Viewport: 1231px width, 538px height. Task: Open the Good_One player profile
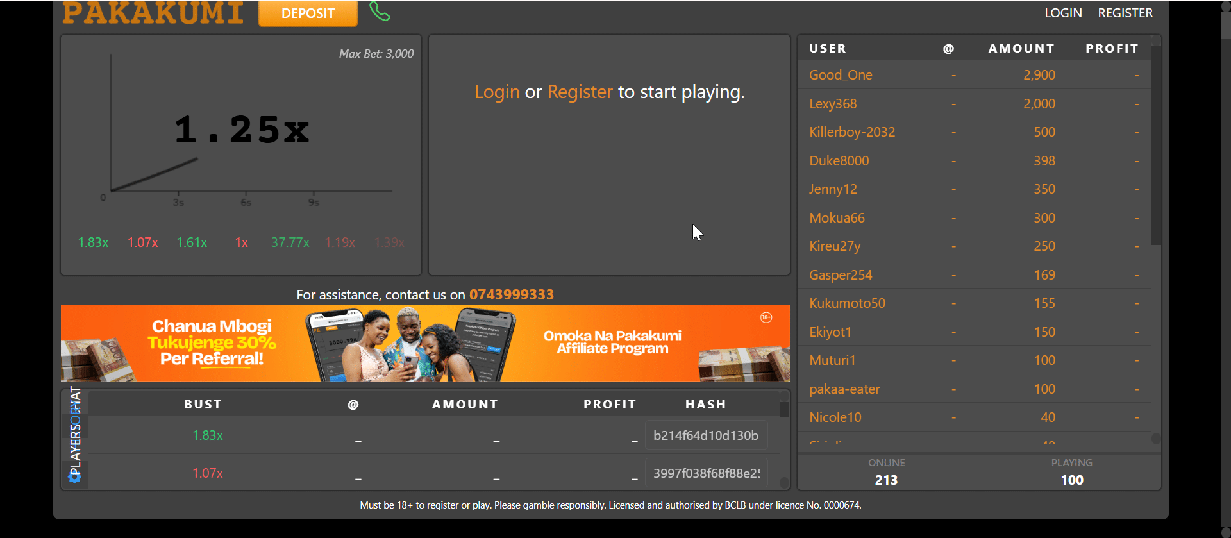pyautogui.click(x=841, y=75)
